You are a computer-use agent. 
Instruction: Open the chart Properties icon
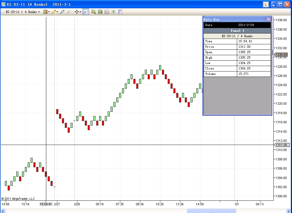coord(120,12)
